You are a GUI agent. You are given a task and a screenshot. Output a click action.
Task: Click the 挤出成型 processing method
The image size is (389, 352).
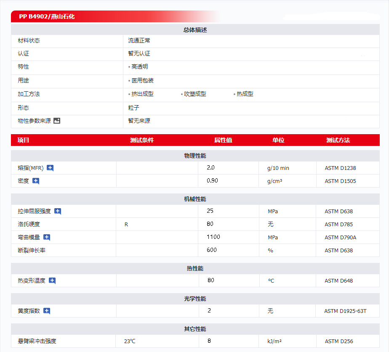pyautogui.click(x=142, y=94)
